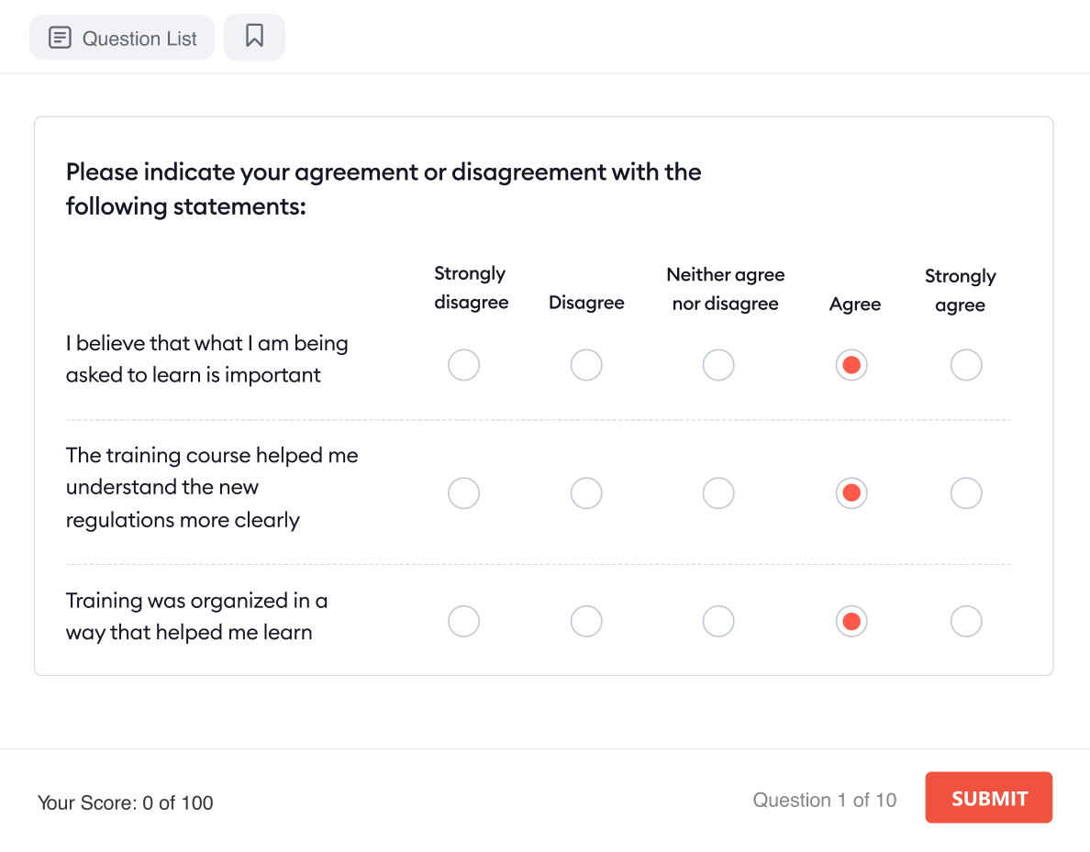Mark Disagree for new regulations statement
1090x852 pixels.
click(x=586, y=493)
